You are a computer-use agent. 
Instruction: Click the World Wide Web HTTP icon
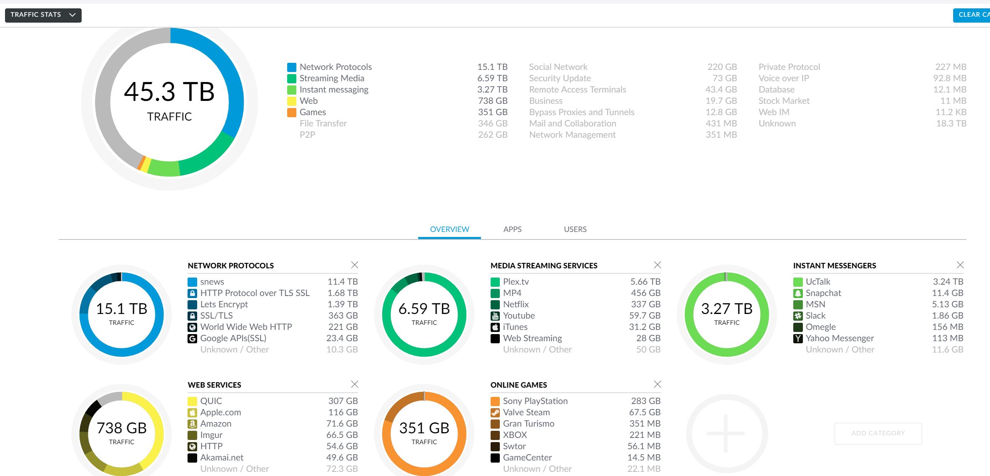[x=192, y=327]
